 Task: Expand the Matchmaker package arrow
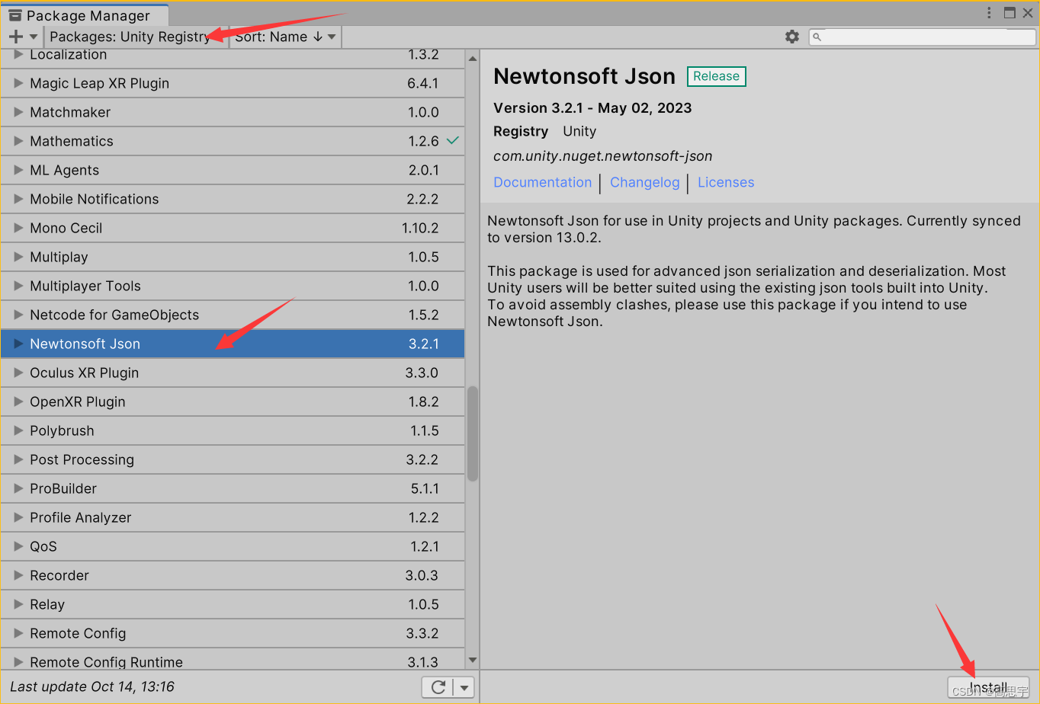(19, 112)
